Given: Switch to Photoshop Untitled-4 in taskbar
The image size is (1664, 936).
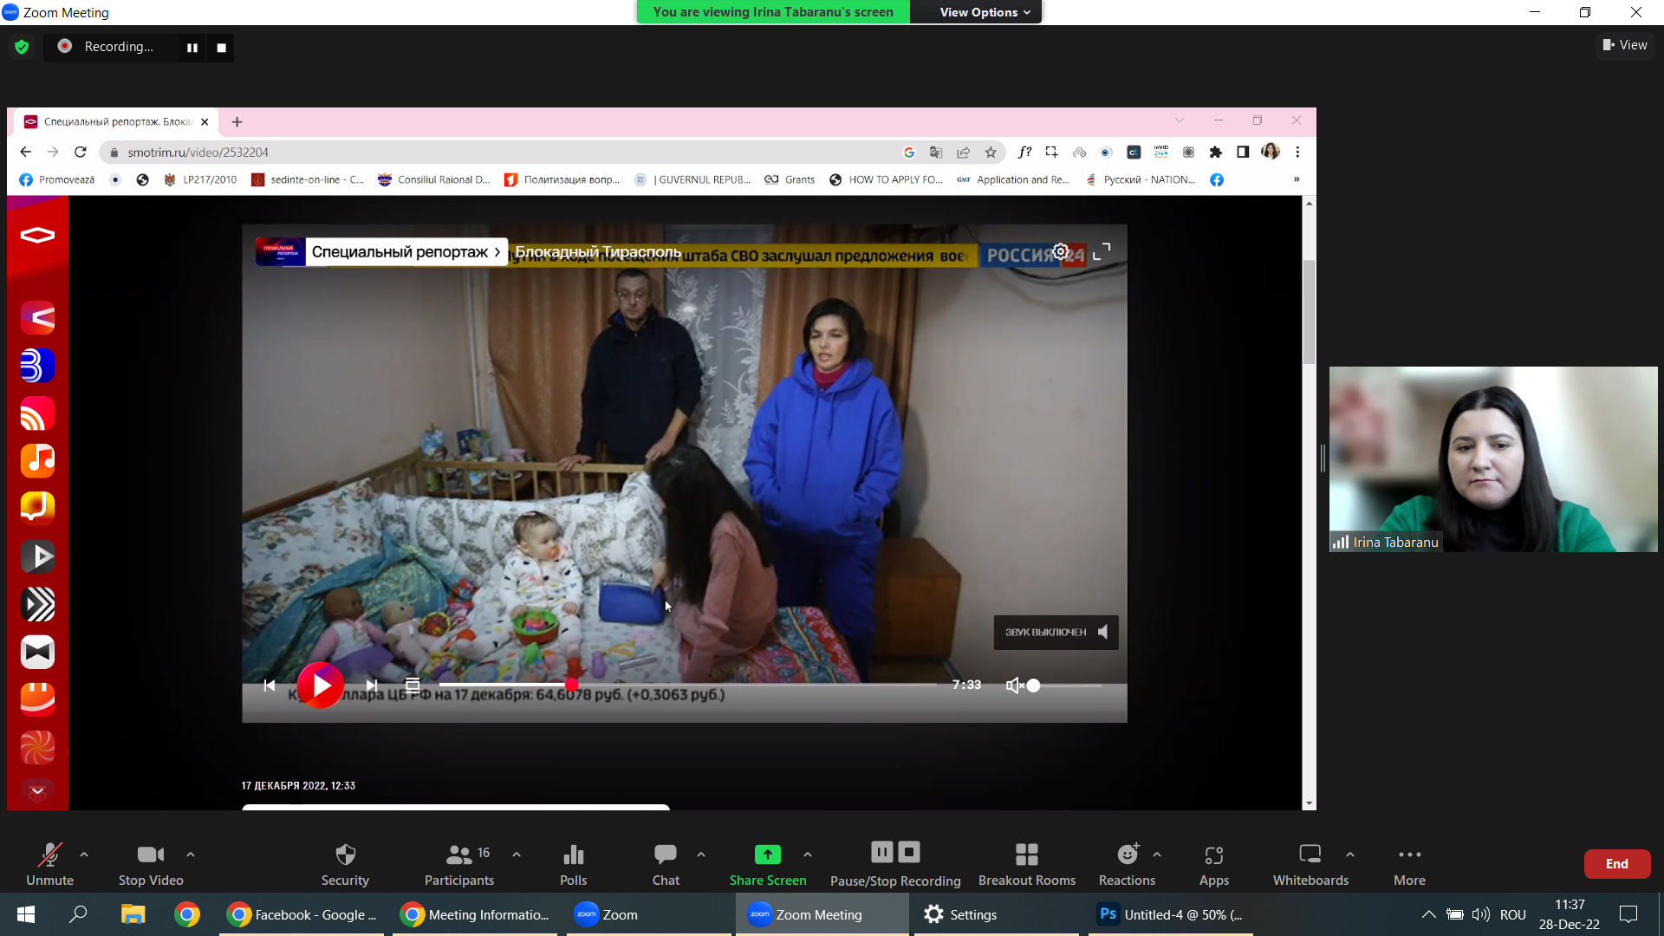Looking at the screenshot, I should pos(1170,914).
